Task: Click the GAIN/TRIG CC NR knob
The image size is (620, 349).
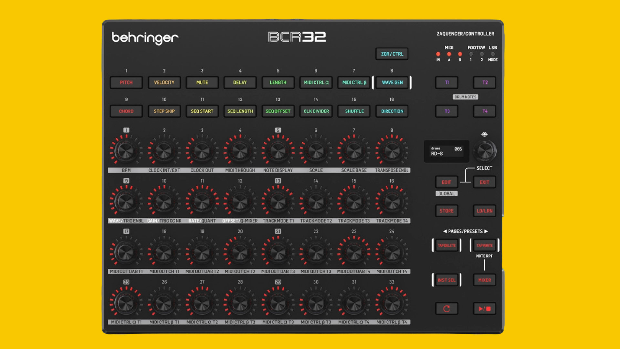Action: (x=164, y=202)
